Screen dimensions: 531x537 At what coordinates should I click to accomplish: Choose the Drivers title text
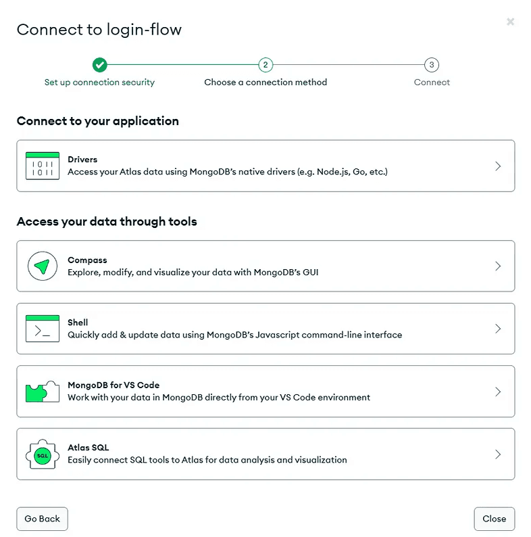coord(82,159)
